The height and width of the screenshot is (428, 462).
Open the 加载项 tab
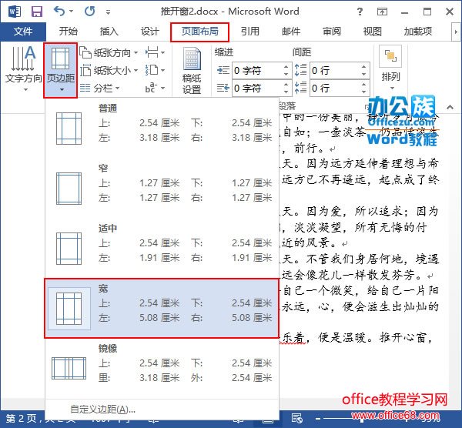418,32
